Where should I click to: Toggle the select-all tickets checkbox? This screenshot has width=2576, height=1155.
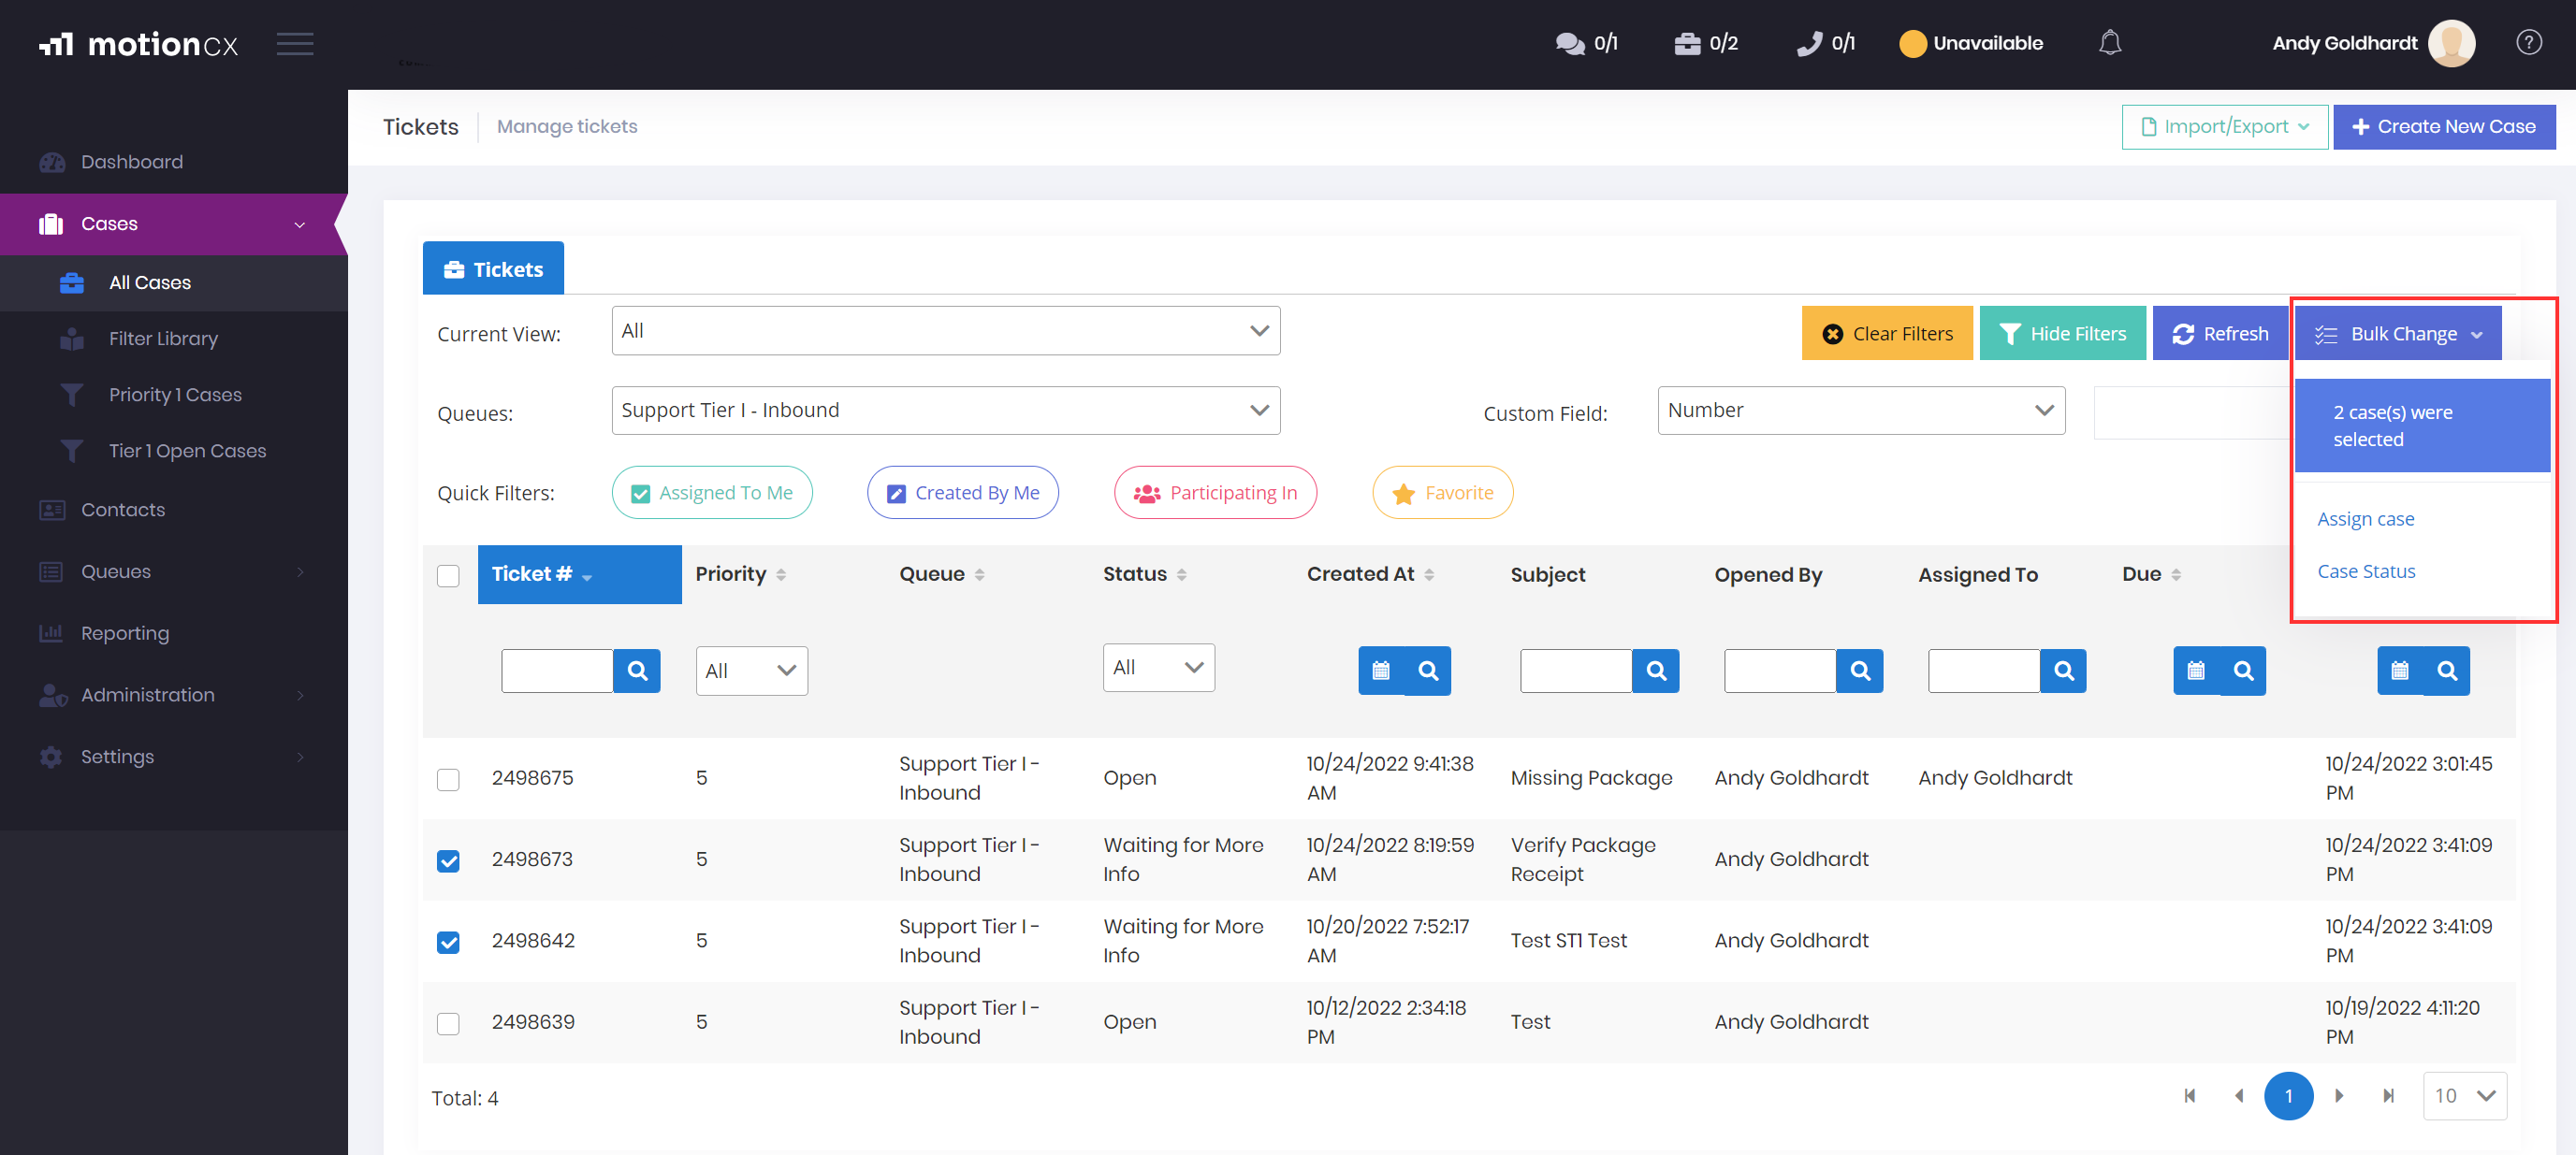[x=448, y=576]
